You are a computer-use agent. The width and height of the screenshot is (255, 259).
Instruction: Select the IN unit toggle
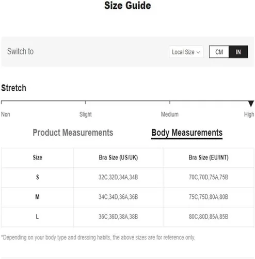[x=238, y=52]
